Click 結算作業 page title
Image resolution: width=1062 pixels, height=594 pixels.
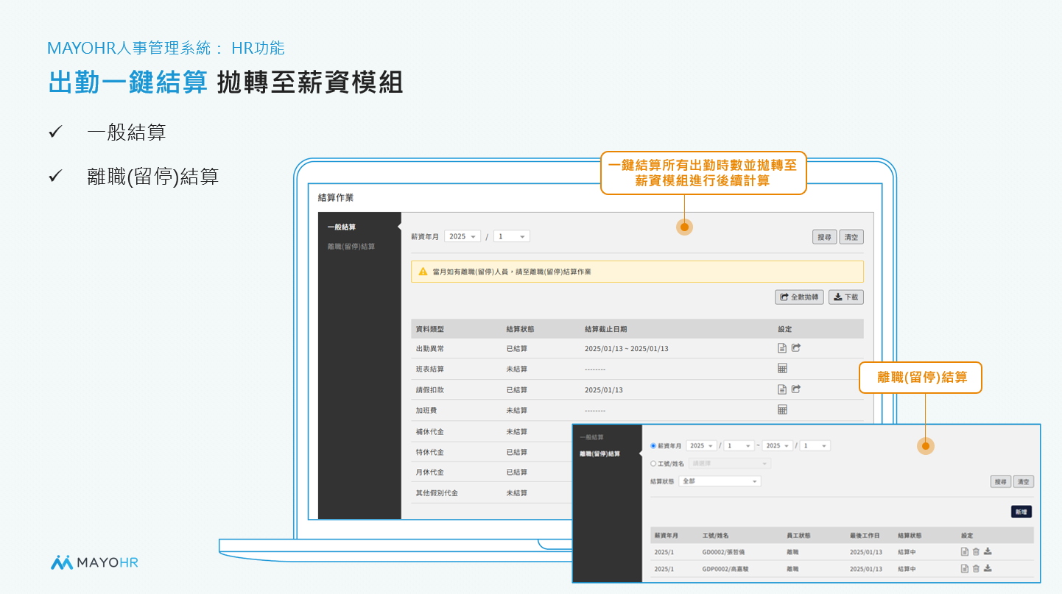[336, 197]
